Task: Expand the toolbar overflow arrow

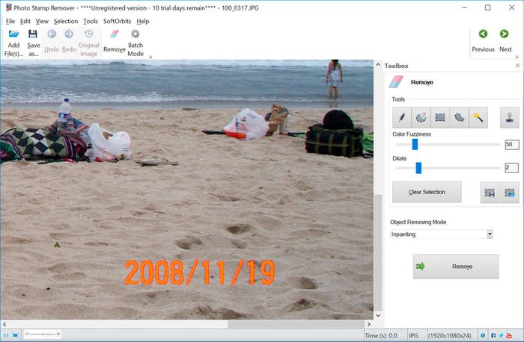Action: [151, 57]
